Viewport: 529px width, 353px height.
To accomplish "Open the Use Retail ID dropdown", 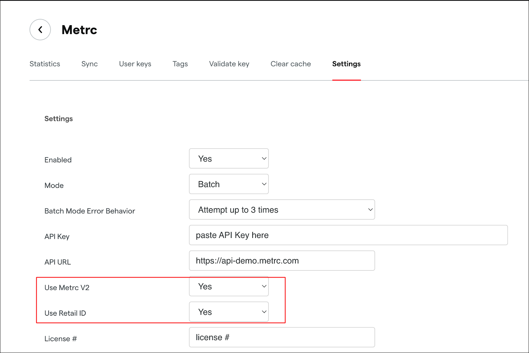I will (x=229, y=312).
